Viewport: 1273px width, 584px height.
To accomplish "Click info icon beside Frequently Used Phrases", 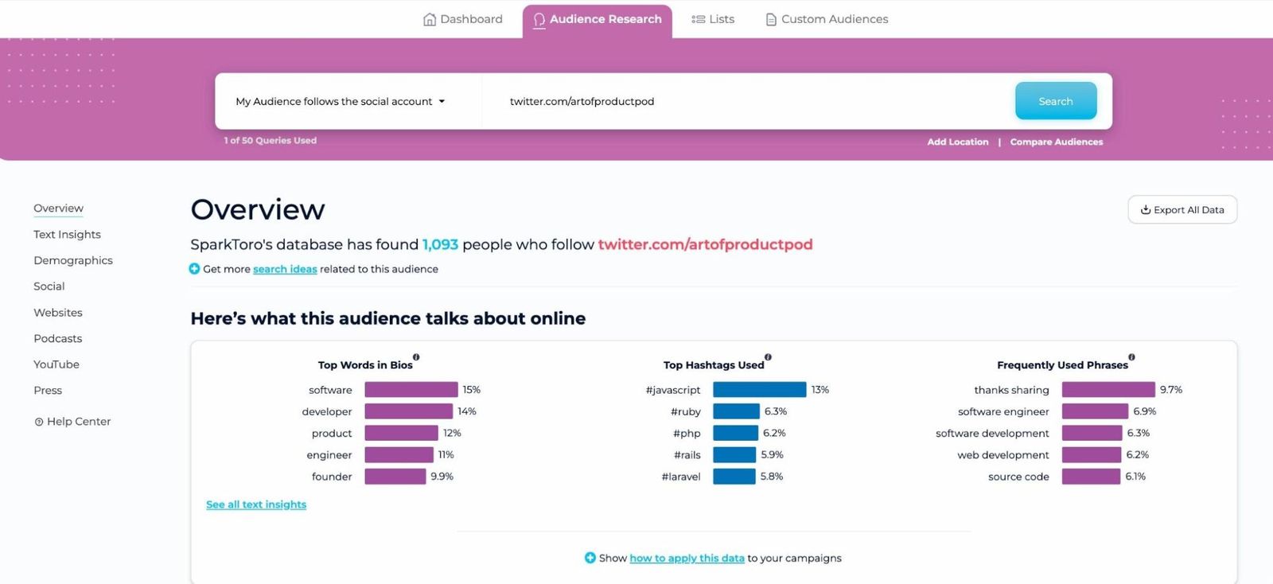I will [1131, 357].
